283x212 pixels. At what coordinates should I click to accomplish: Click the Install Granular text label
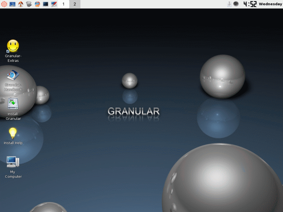[x=13, y=116]
